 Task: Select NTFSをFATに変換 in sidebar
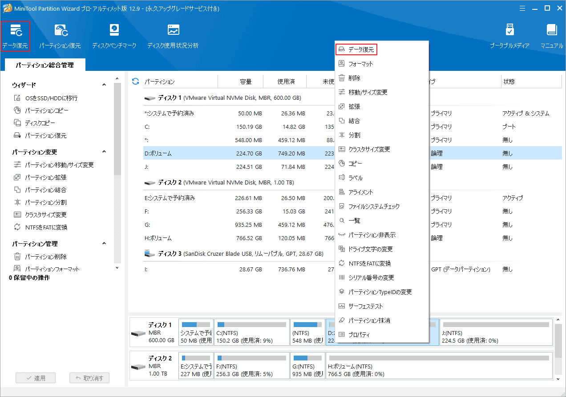click(40, 227)
